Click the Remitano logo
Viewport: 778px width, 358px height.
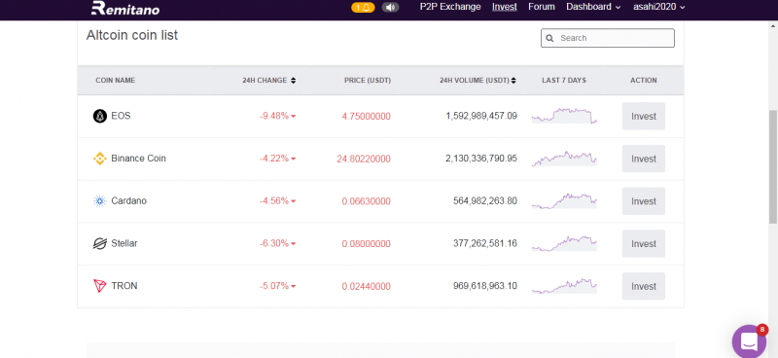coord(125,8)
